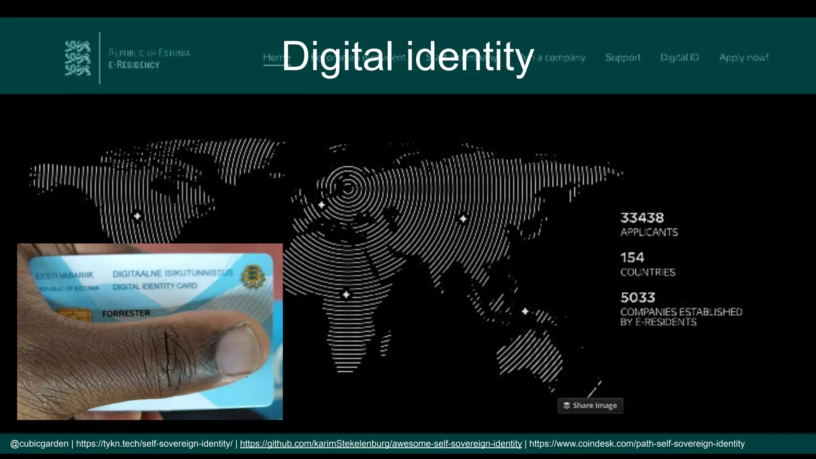Click the Share Image button

click(590, 406)
